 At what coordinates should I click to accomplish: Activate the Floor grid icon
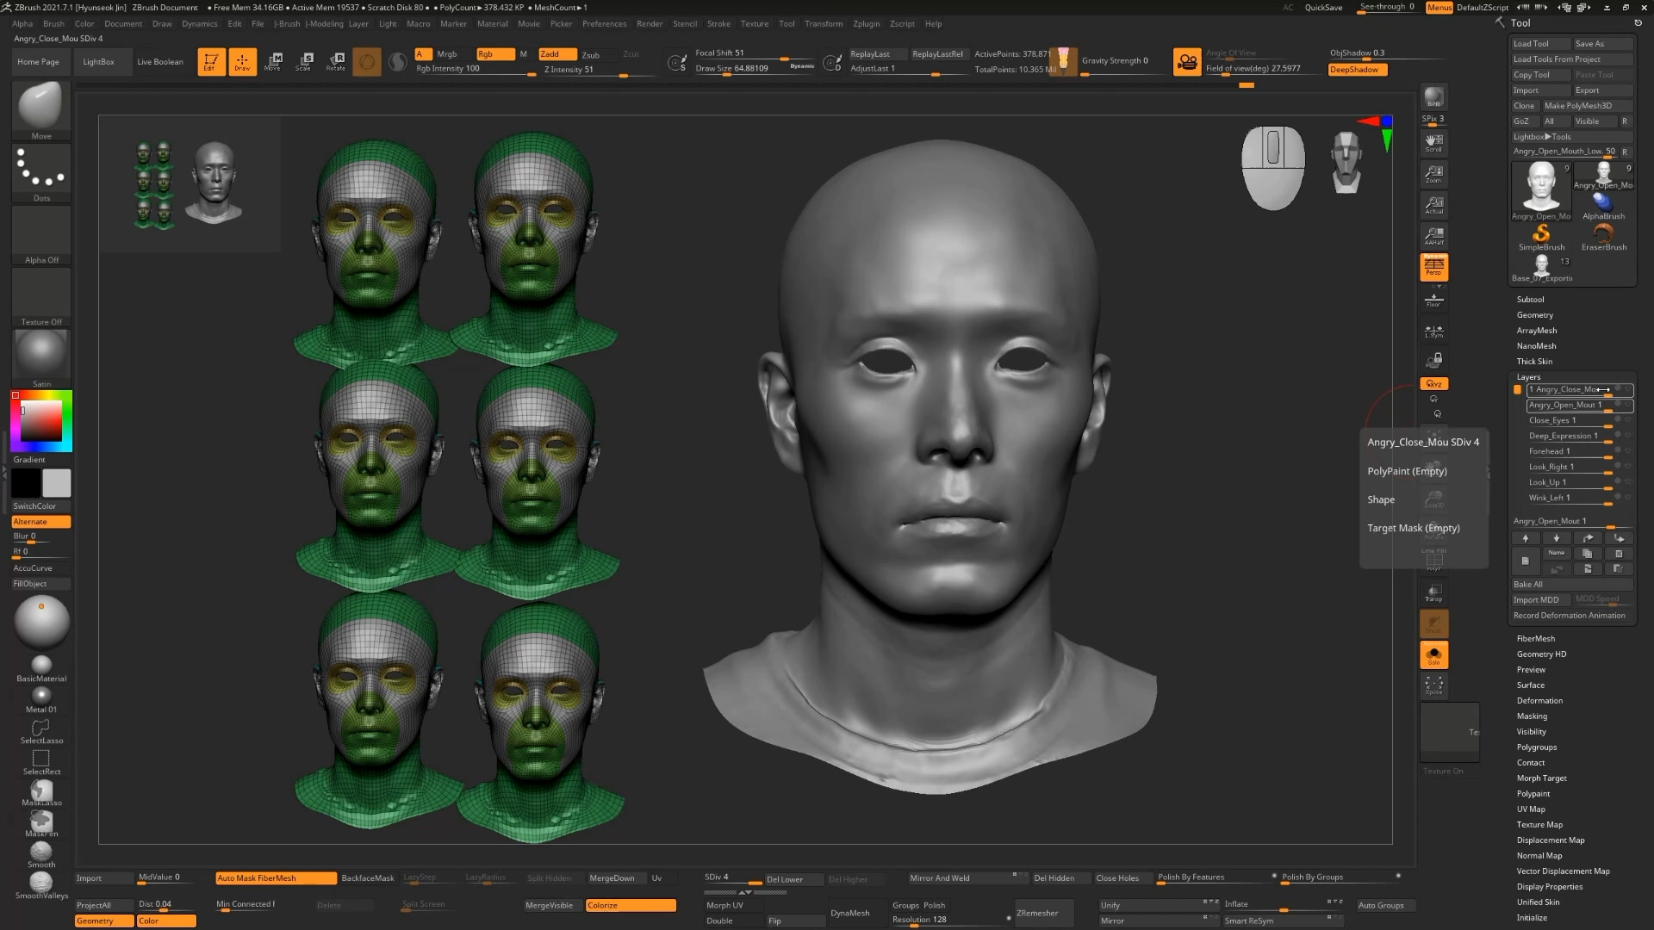pyautogui.click(x=1433, y=300)
